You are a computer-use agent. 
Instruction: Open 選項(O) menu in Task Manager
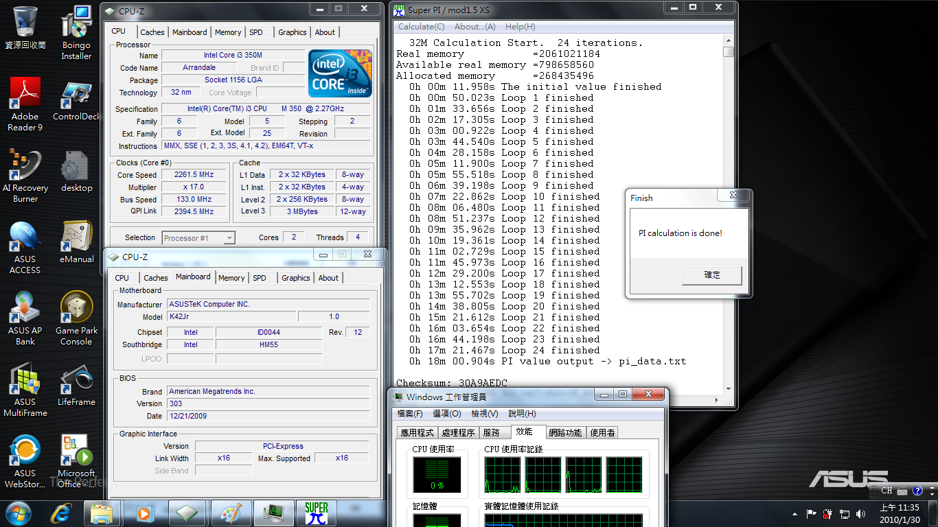[447, 414]
